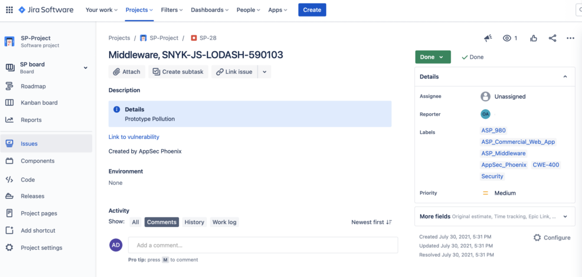Go to Issues in sidebar
Screen dimensions: 582x277
coord(46,144)
